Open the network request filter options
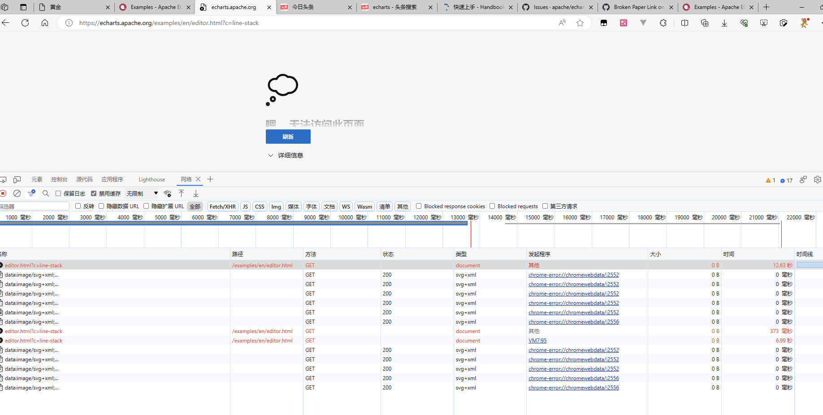Viewport: 823px width, 415px height. (31, 193)
